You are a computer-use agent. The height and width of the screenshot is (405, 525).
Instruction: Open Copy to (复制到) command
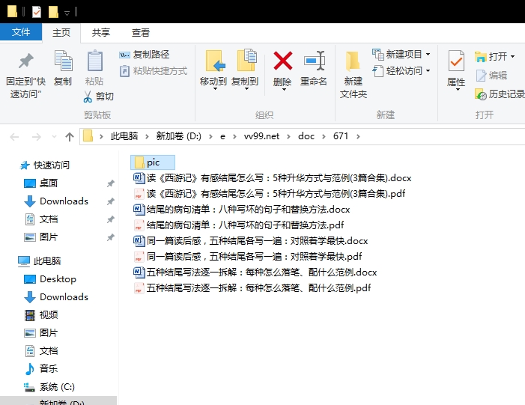tap(245, 70)
